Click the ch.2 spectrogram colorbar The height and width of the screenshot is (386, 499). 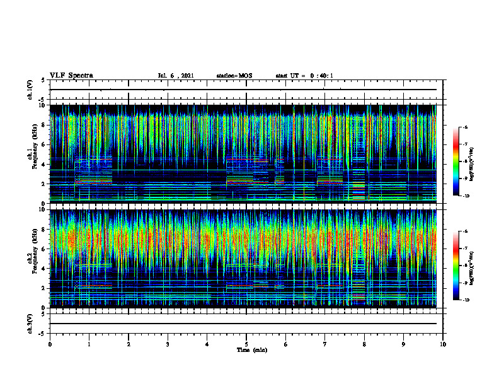pyautogui.click(x=456, y=266)
